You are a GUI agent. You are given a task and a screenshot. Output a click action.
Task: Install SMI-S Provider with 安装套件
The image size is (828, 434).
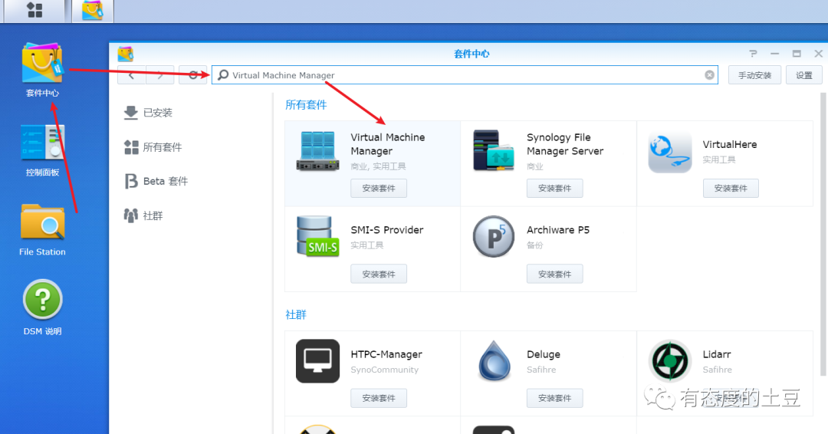pyautogui.click(x=379, y=274)
